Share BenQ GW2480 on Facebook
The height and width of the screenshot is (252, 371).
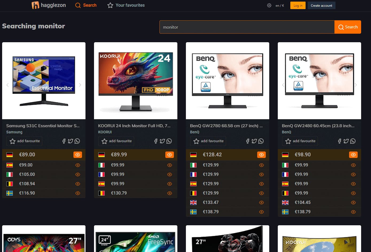point(339,141)
